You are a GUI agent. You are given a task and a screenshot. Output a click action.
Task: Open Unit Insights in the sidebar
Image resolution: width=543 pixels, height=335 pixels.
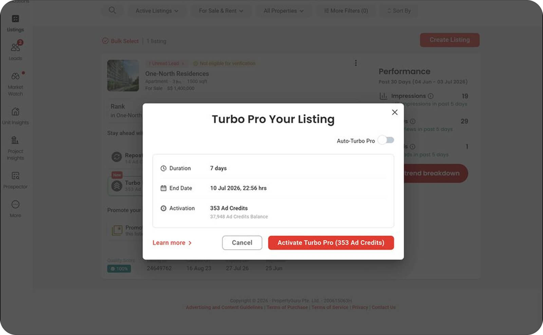point(15,116)
